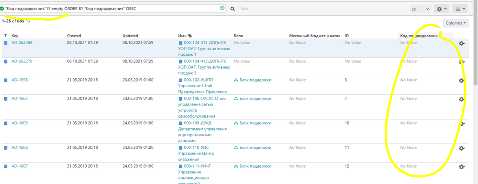Image resolution: width=478 pixels, height=184 pixels.
Task: Open the 000-106-ОУСУС name link
Action: 202,107
